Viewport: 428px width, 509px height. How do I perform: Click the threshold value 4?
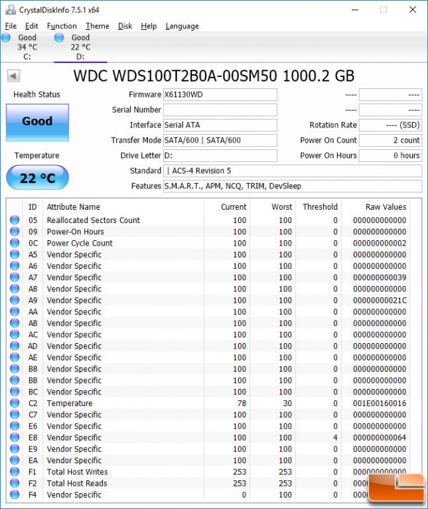click(x=335, y=437)
